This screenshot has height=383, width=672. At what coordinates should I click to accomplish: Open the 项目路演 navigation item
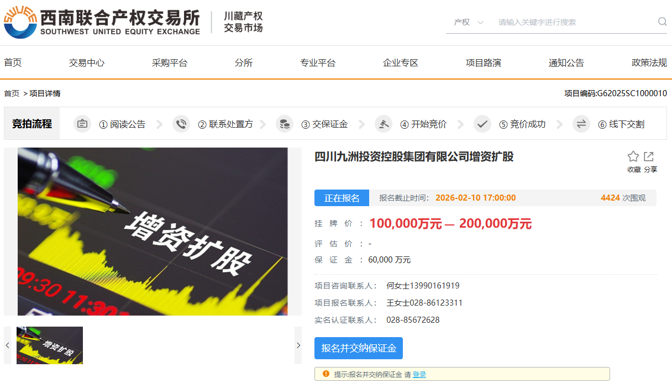click(x=483, y=63)
